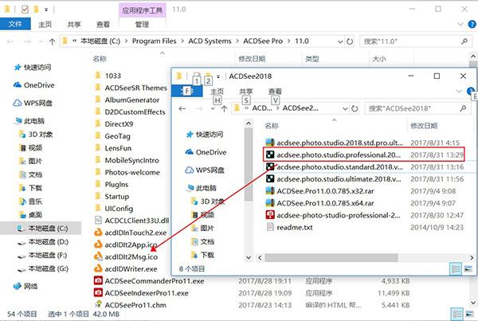The width and height of the screenshot is (478, 321).
Task: Select ACD Systems in the breadcrumb path
Action: coord(210,41)
